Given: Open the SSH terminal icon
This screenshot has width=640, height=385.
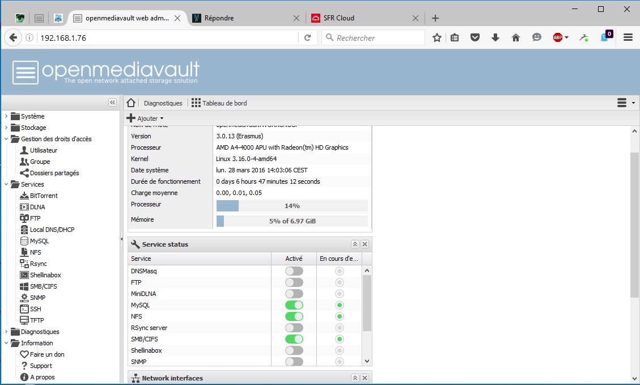Looking at the screenshot, I should pos(24,309).
